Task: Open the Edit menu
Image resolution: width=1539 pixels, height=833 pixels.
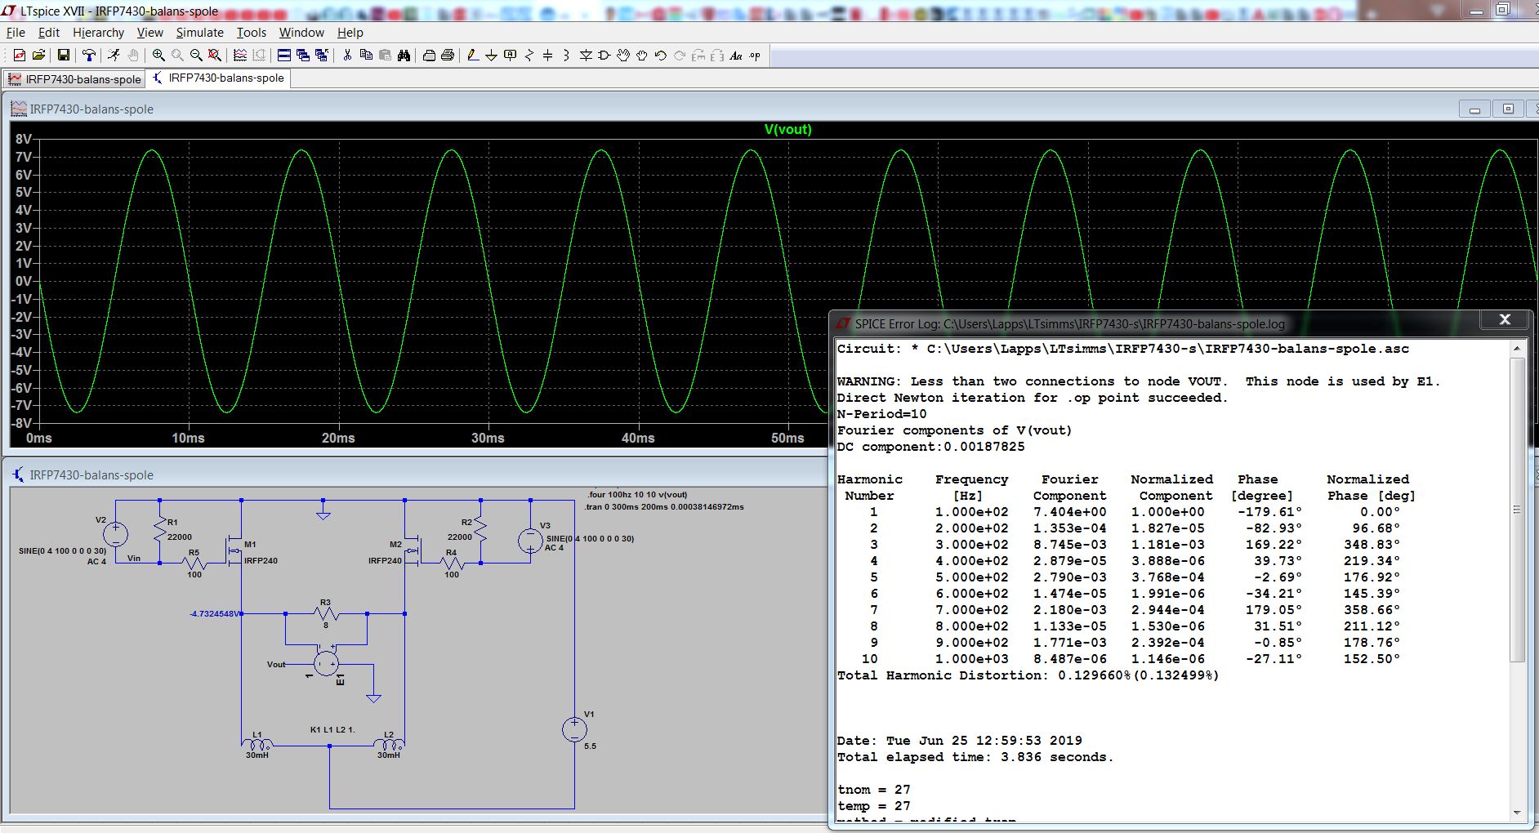Action: coord(49,33)
